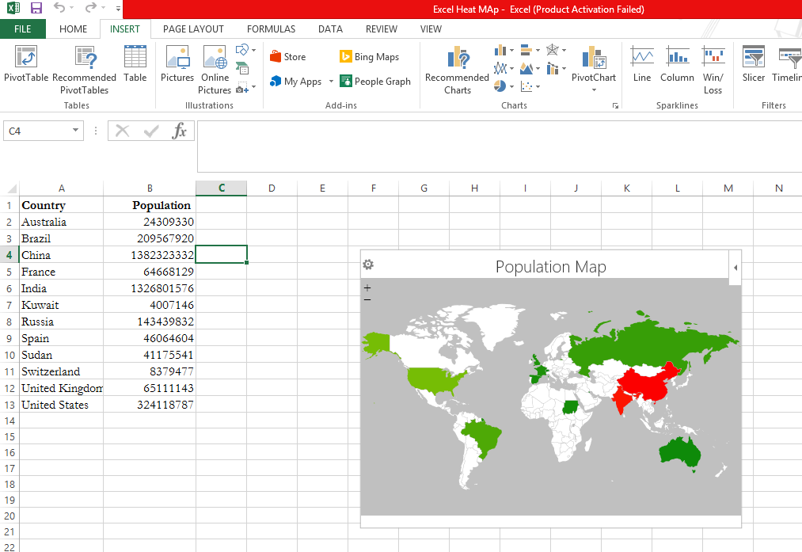Expand the My Apps dropdown
Screen dimensions: 802x552
(x=331, y=82)
